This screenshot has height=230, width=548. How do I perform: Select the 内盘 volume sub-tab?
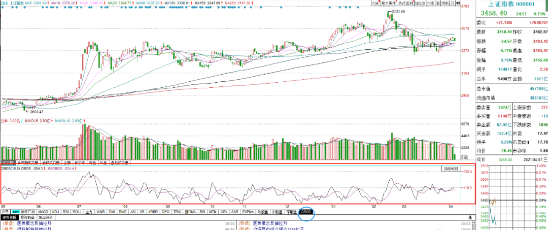click(x=93, y=163)
